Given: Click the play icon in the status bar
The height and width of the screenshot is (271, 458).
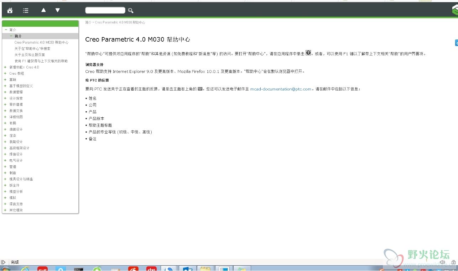Looking at the screenshot, I should tap(4, 262).
